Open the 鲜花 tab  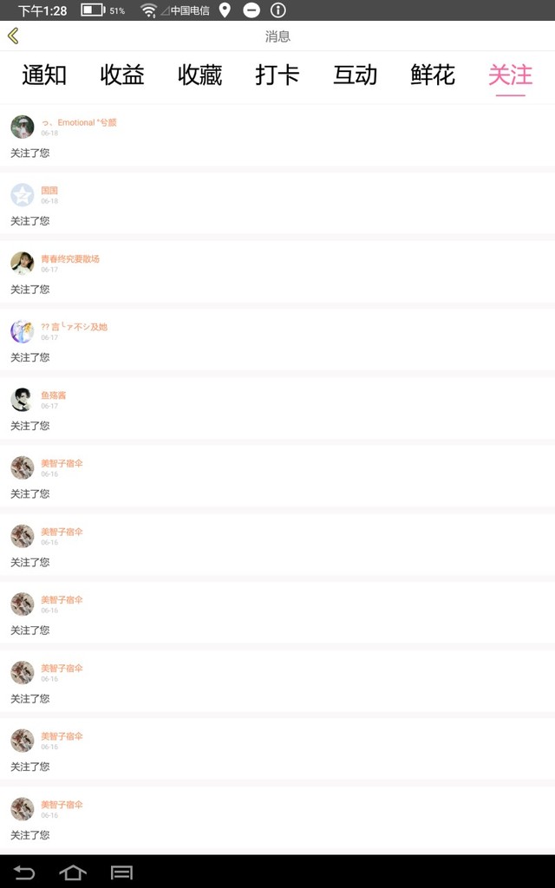pyautogui.click(x=433, y=75)
